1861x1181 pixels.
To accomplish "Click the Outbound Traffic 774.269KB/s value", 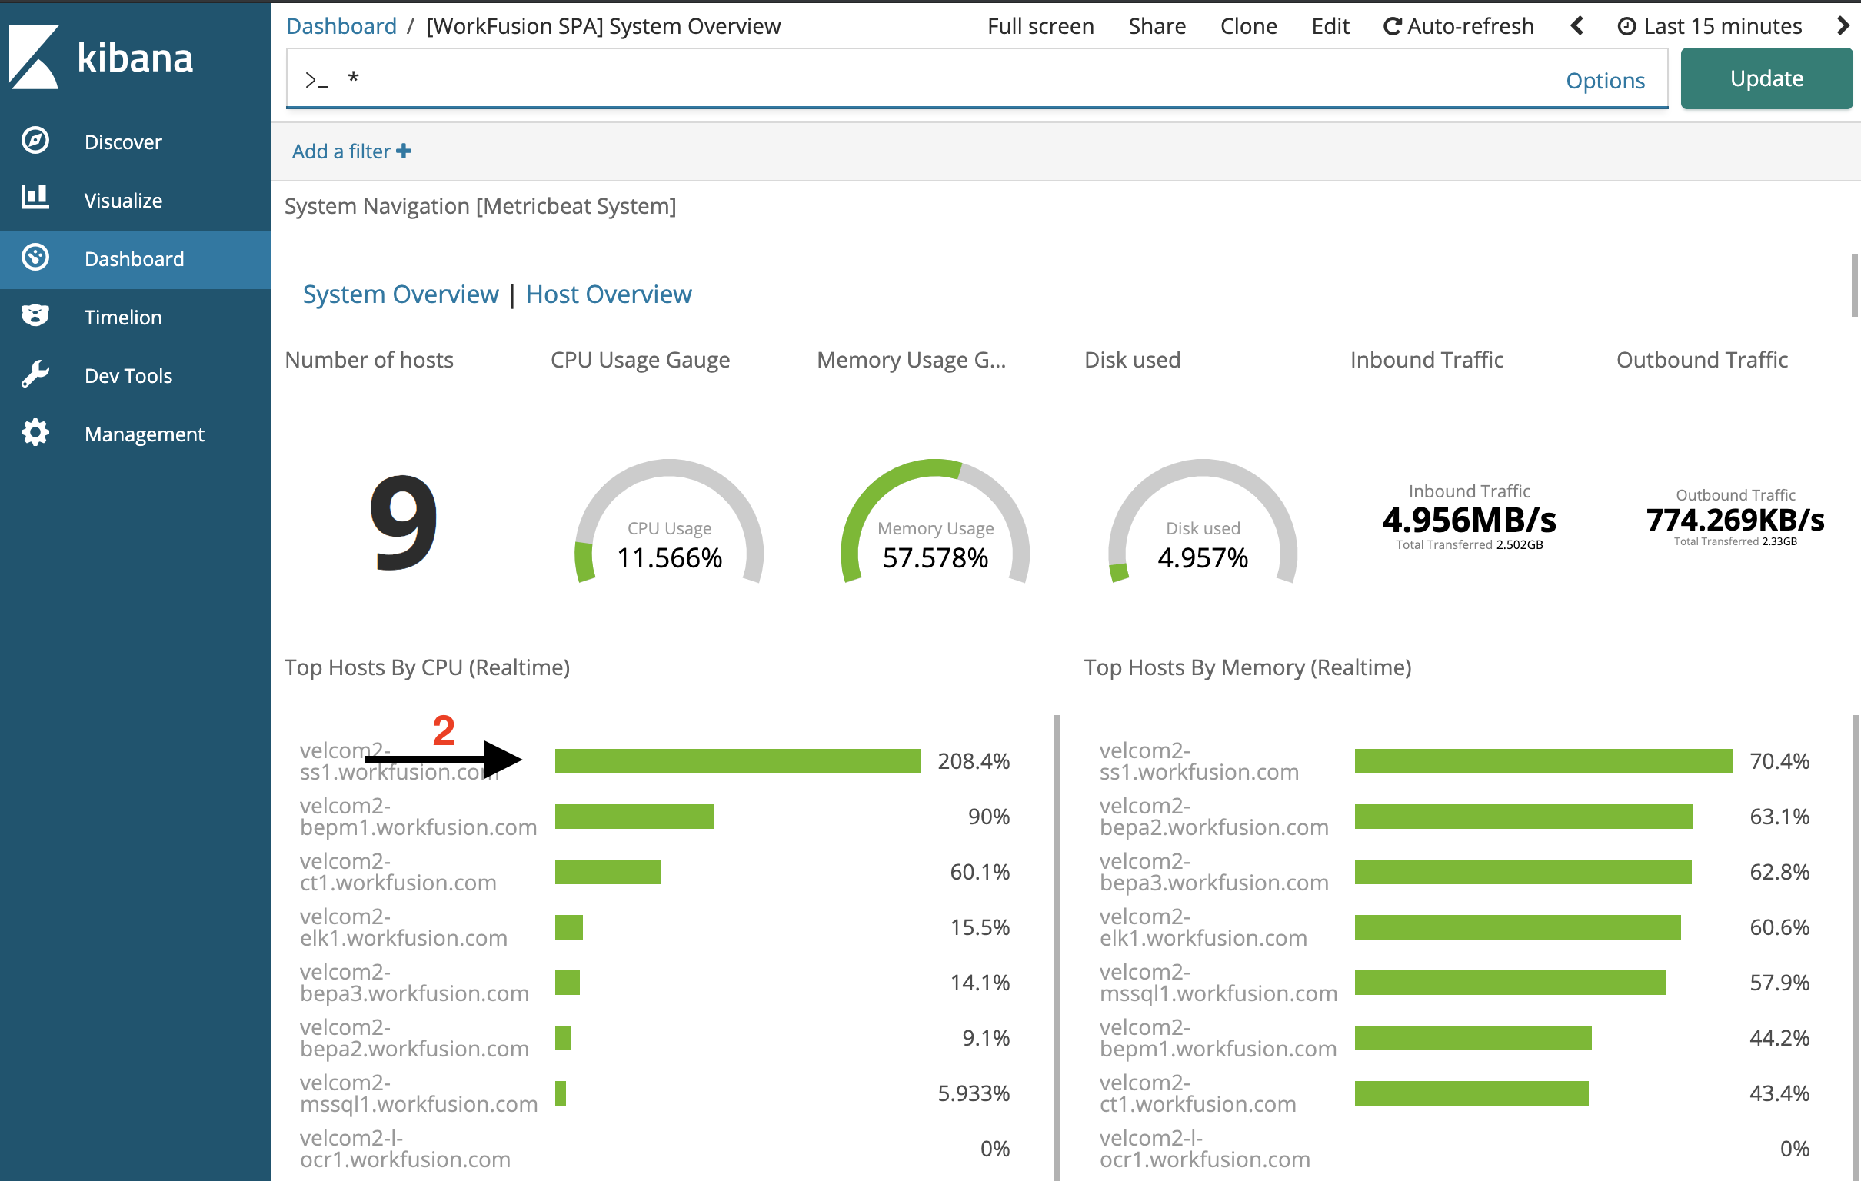I will pos(1735,521).
